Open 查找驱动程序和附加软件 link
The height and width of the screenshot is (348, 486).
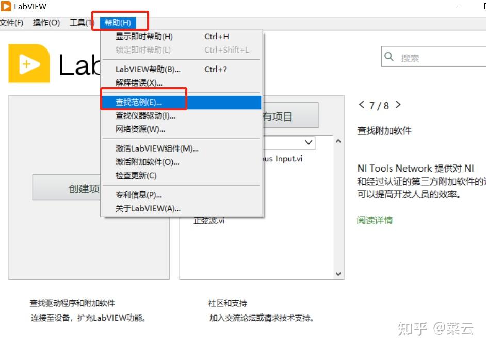[x=72, y=303]
